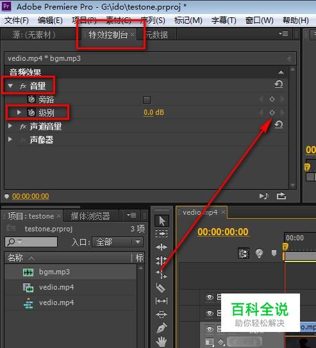The image size is (316, 348).
Task: Open the 窗口(W) menu
Action: point(260,21)
